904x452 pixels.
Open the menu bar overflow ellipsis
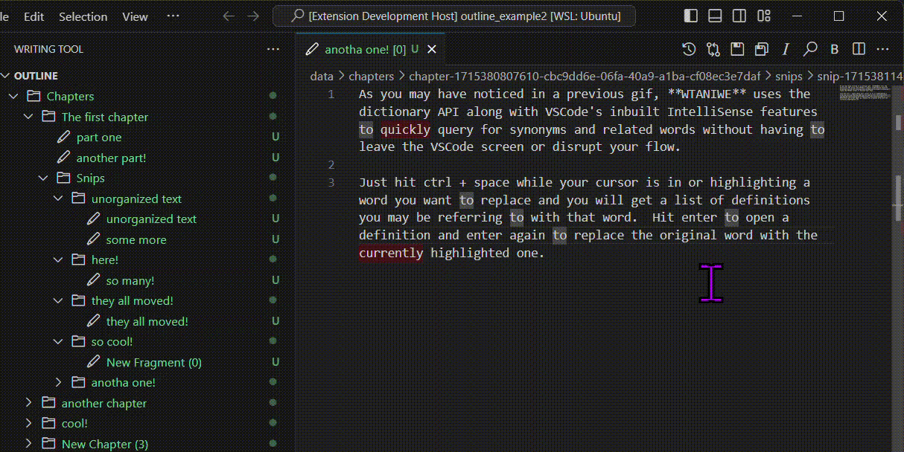(x=173, y=16)
